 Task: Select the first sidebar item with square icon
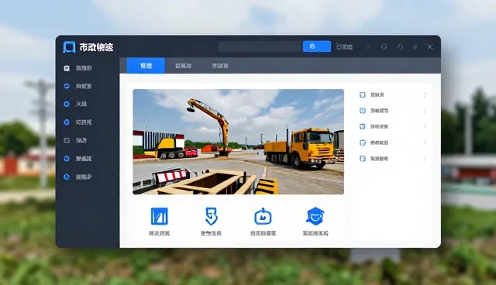pos(77,68)
